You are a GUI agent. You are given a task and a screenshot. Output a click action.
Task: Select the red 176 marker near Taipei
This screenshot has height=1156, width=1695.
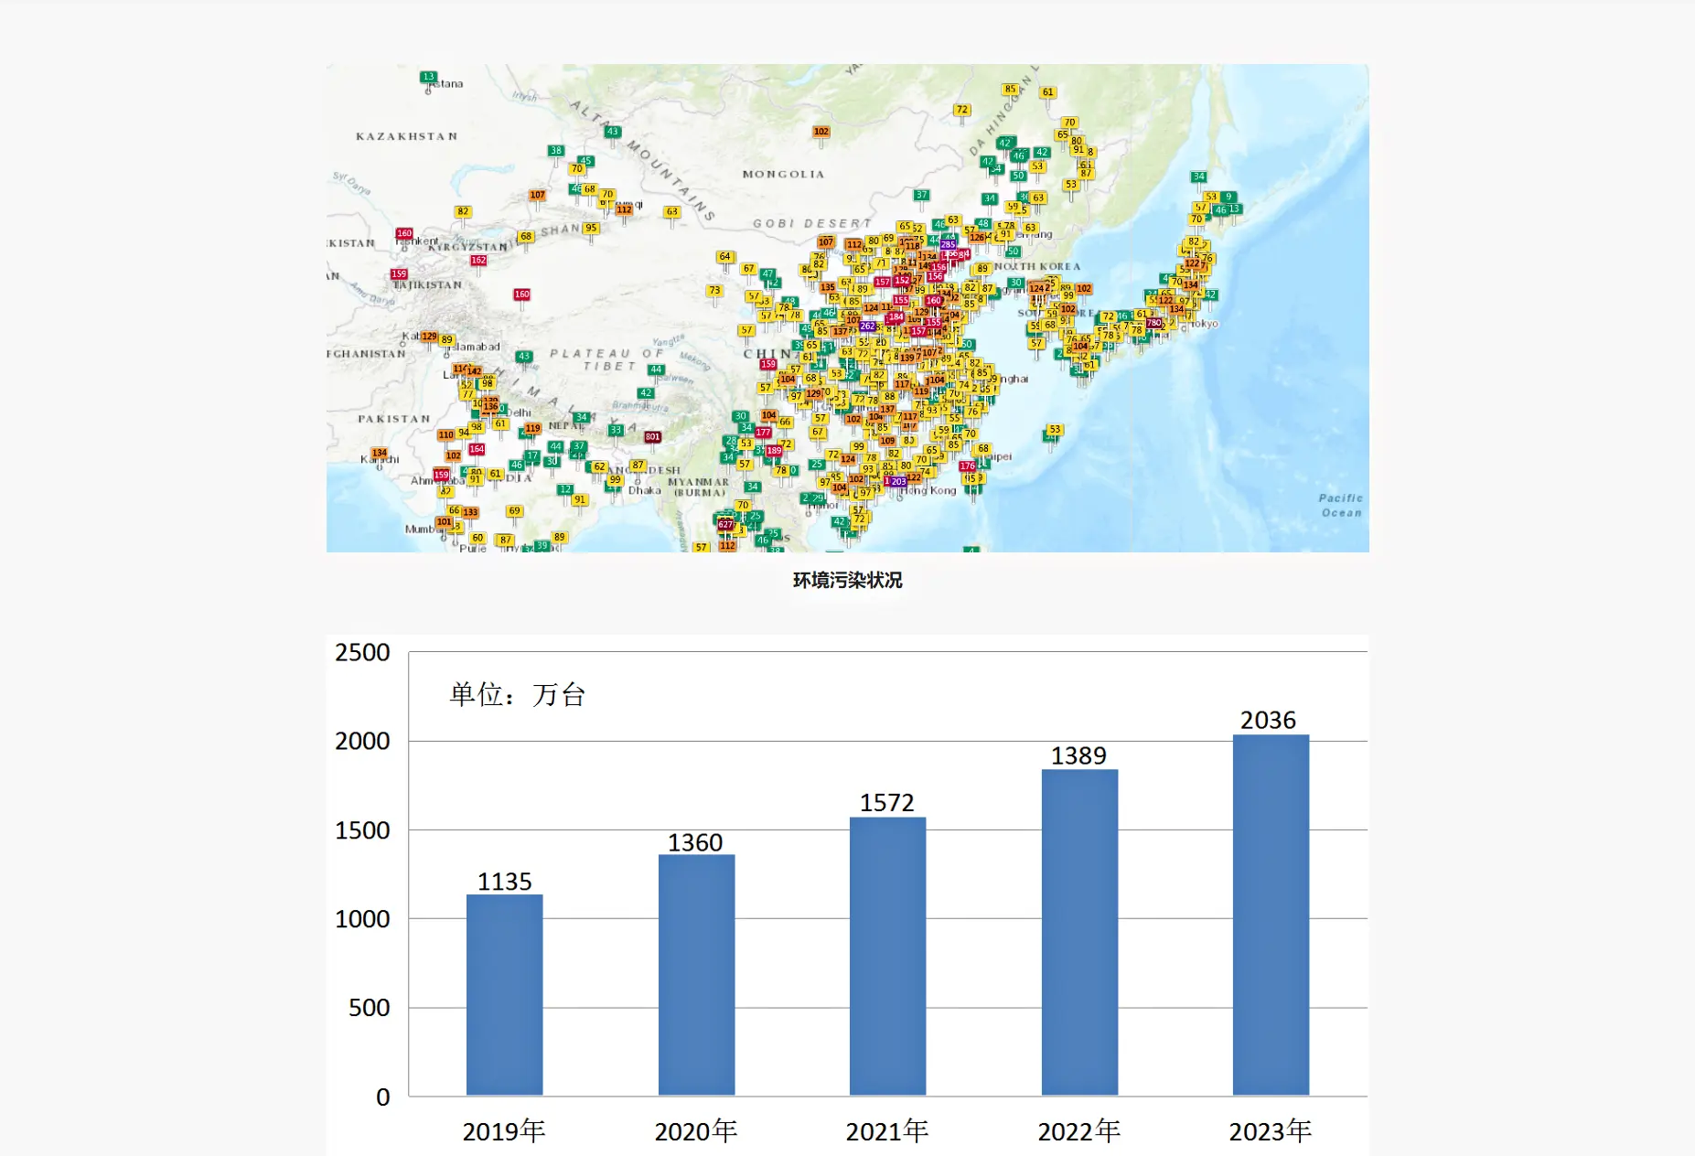tap(967, 466)
